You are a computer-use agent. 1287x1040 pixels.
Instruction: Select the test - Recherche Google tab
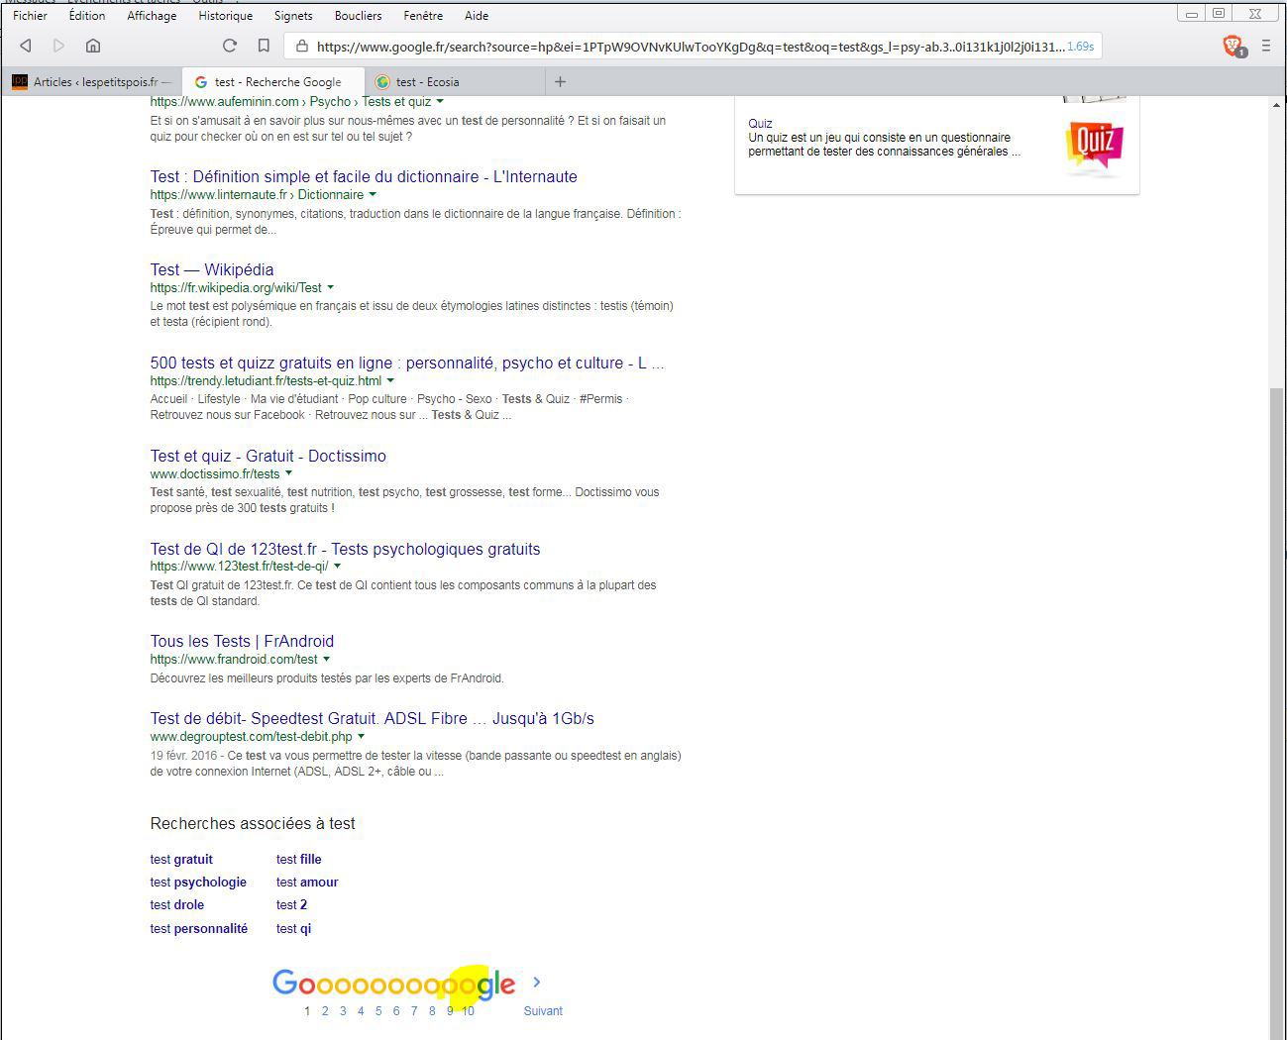[272, 82]
